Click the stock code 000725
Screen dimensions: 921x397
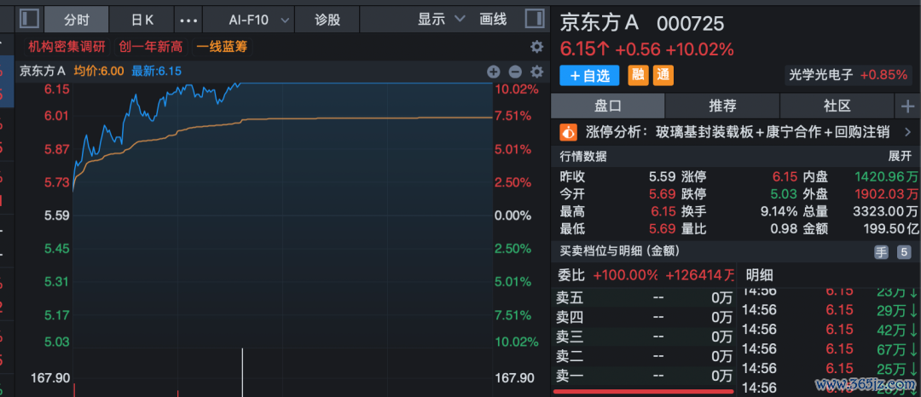click(x=690, y=25)
